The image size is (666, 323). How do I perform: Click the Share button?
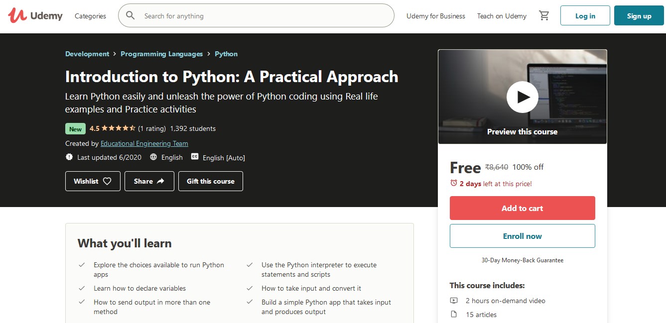coord(149,181)
